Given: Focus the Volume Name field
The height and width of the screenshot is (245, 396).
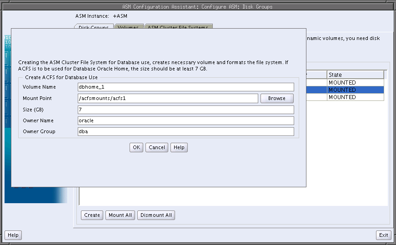Looking at the screenshot, I should tap(185, 87).
